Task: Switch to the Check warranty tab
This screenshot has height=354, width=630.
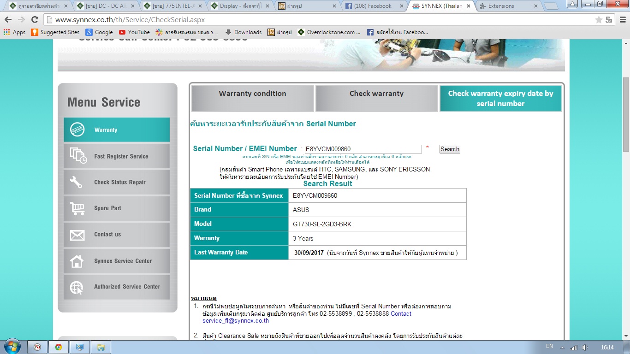Action: [x=377, y=98]
